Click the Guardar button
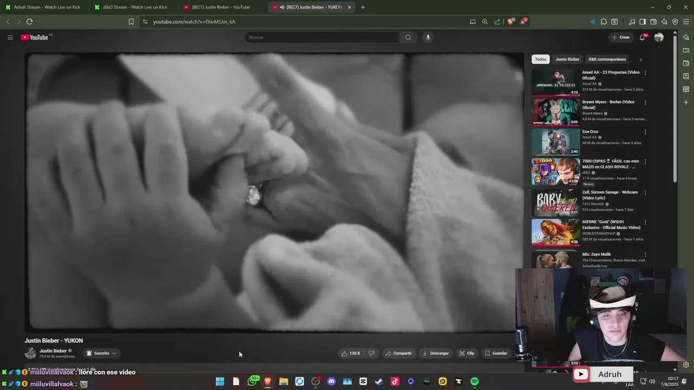The image size is (694, 390). pos(496,353)
